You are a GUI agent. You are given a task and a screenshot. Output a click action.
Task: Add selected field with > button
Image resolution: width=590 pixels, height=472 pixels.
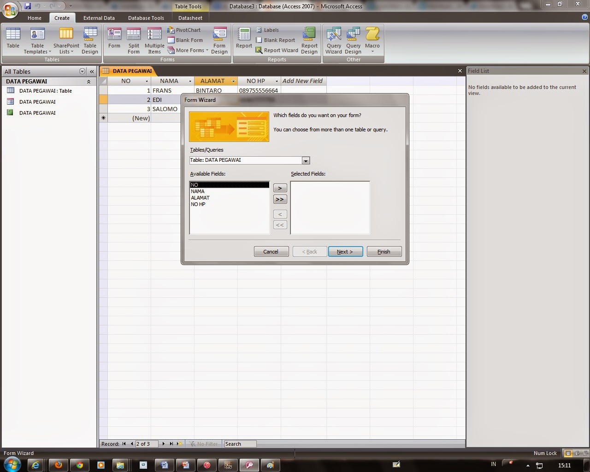point(280,188)
